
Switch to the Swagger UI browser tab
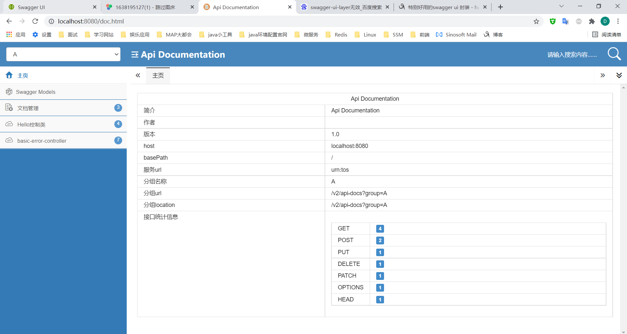pyautogui.click(x=49, y=7)
